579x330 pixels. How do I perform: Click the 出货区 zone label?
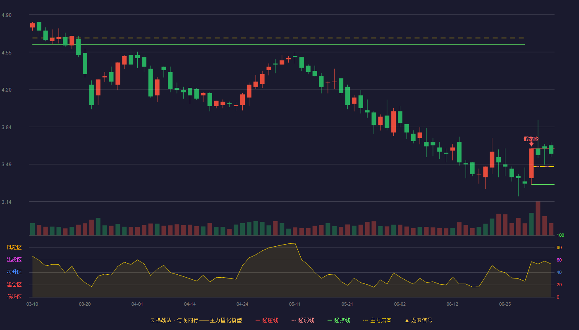14,260
